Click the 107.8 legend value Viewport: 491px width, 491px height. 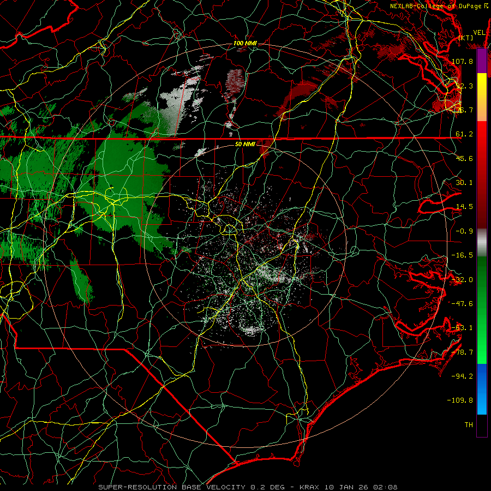click(x=462, y=61)
